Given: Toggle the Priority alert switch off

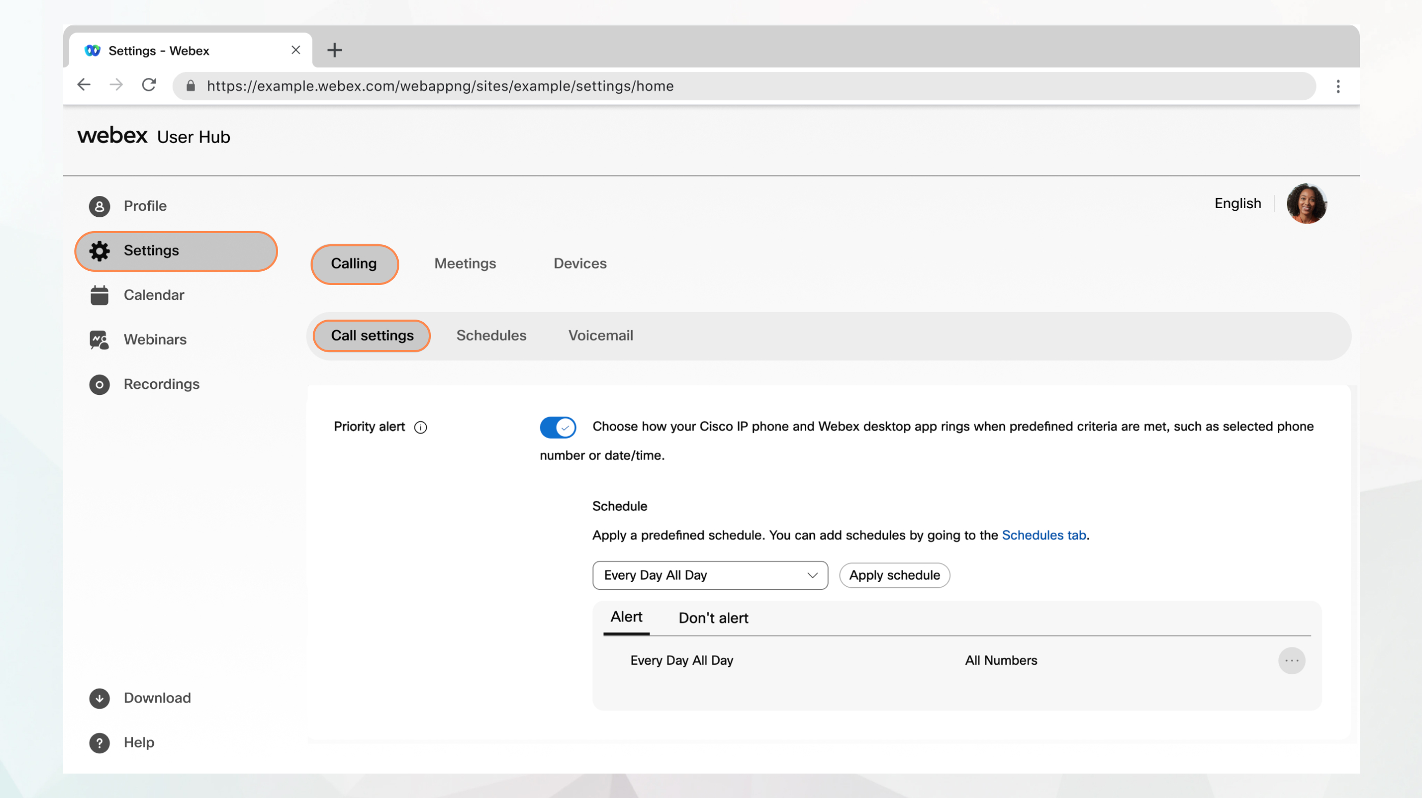Looking at the screenshot, I should tap(558, 426).
